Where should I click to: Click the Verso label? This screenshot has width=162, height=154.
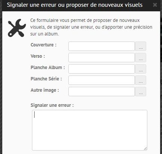point(38,56)
